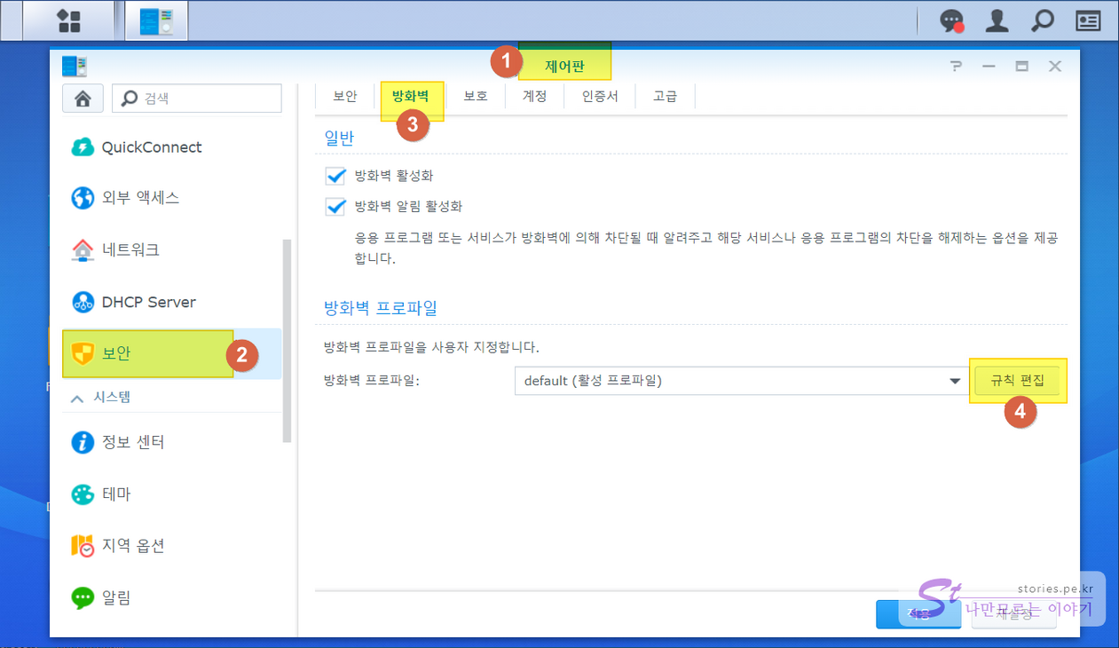Toggle the 방화벽 활성화 checkbox
This screenshot has width=1119, height=648.
335,176
